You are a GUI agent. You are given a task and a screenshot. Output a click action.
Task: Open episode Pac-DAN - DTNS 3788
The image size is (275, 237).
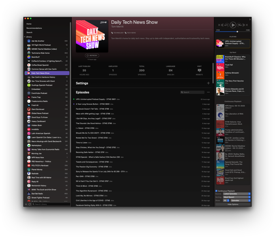(142, 177)
